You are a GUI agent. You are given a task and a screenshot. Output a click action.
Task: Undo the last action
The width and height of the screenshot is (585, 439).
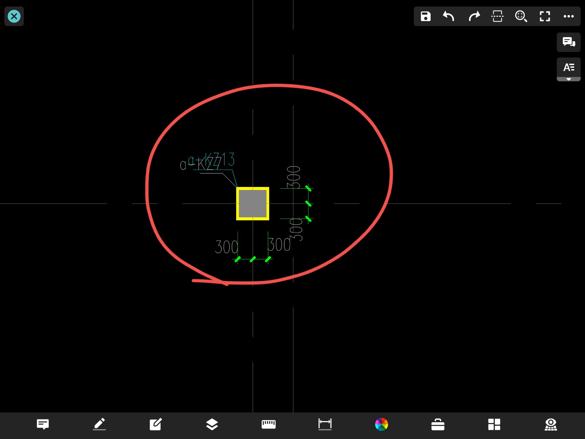tap(449, 16)
